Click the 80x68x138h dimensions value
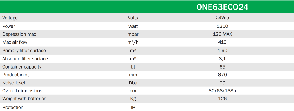This screenshot has width=294, height=111. (222, 91)
